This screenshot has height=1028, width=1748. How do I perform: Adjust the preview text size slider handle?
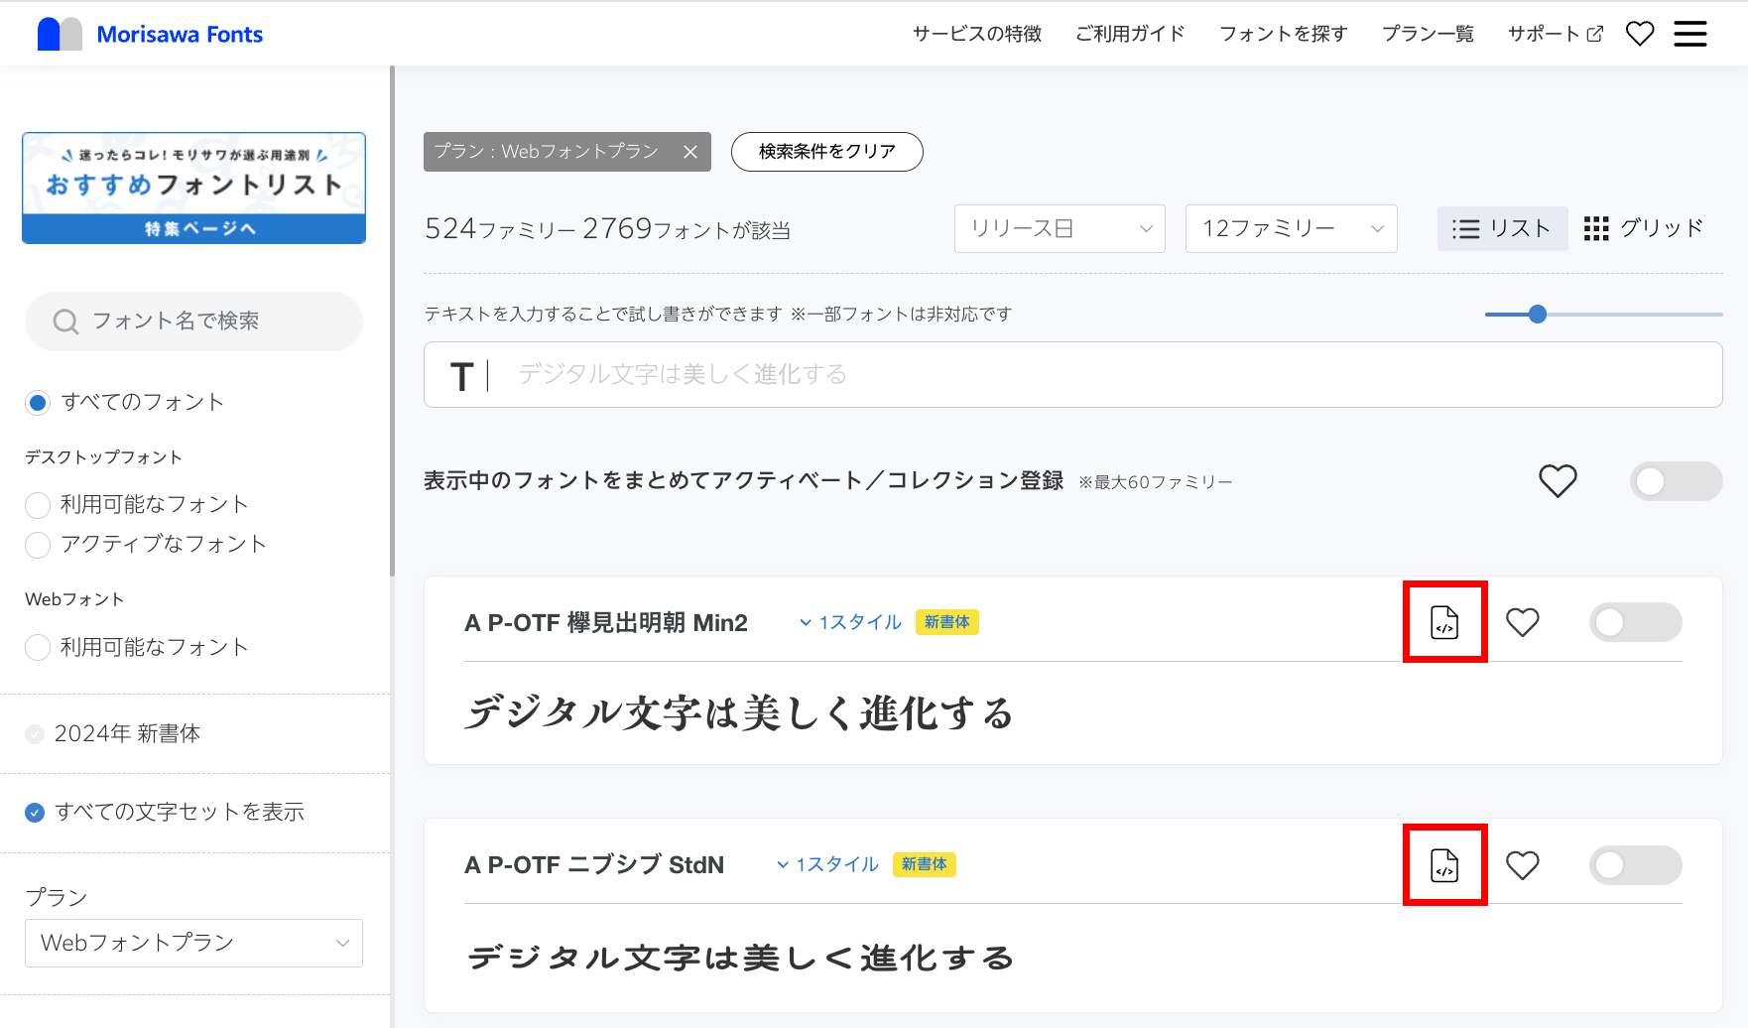tap(1538, 315)
